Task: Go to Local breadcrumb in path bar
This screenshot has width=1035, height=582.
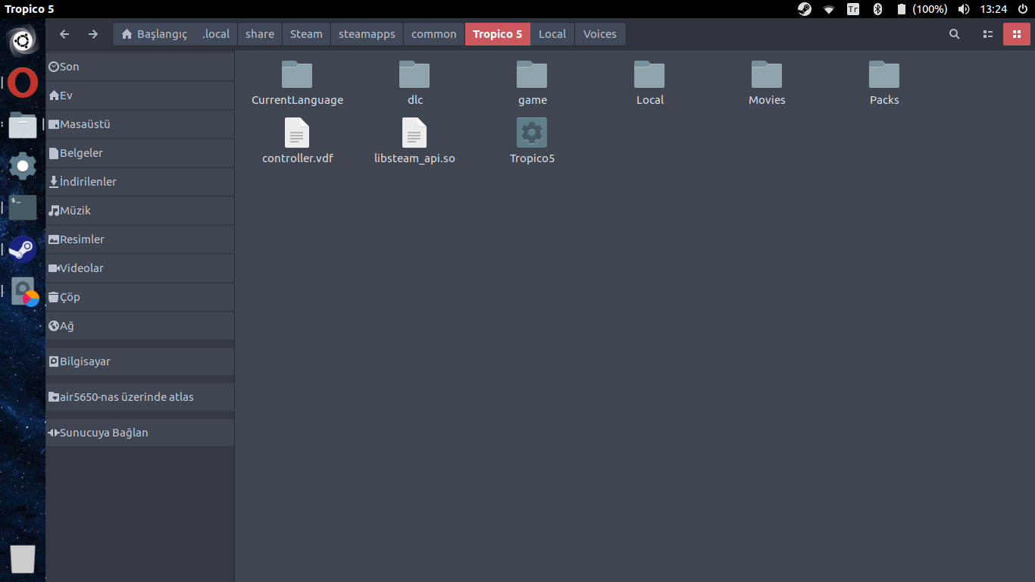Action: [552, 34]
